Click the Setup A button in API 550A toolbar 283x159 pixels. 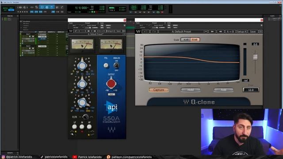coord(111,31)
